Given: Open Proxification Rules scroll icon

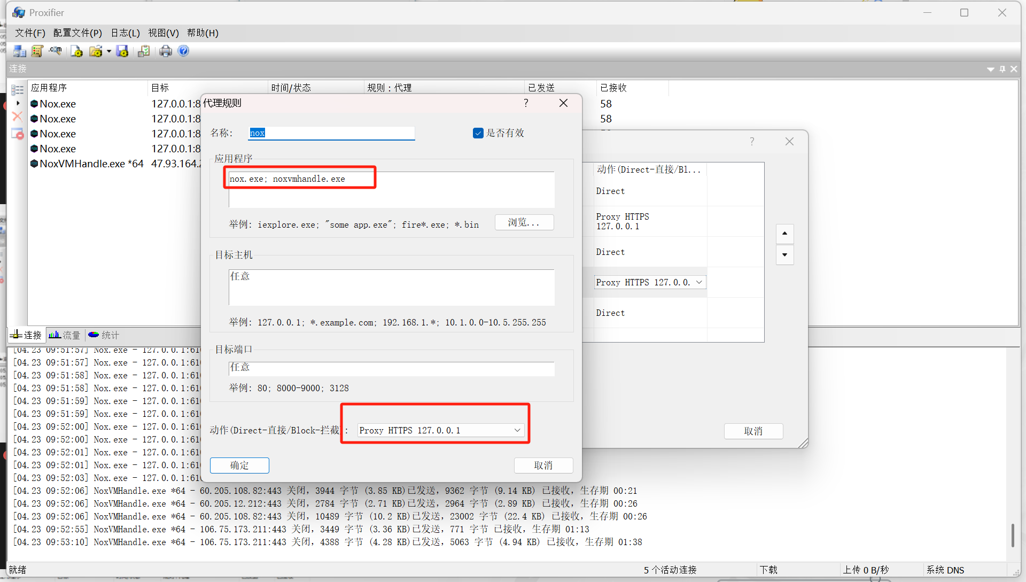Looking at the screenshot, I should [37, 51].
